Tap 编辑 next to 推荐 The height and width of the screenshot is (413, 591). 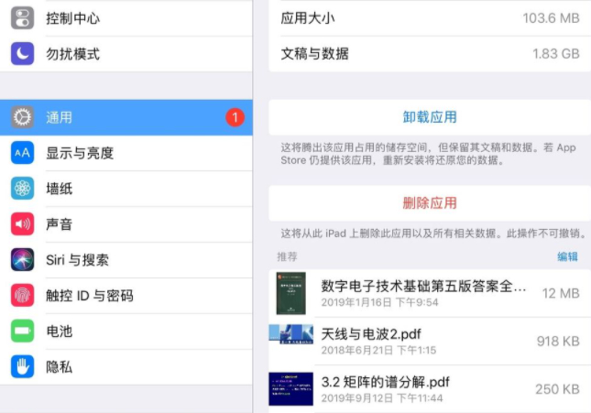pyautogui.click(x=567, y=256)
